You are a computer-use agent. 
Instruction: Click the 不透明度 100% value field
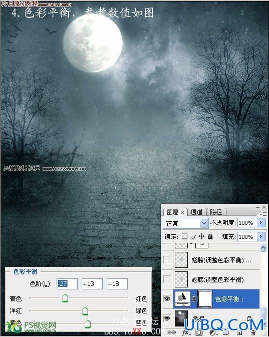[x=247, y=223]
